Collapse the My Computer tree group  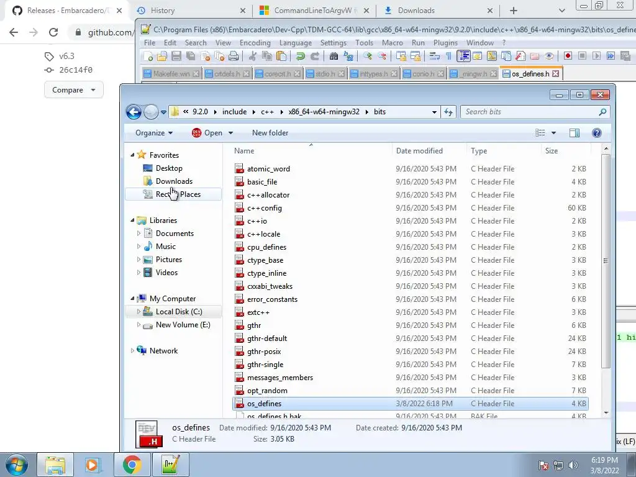pyautogui.click(x=132, y=299)
